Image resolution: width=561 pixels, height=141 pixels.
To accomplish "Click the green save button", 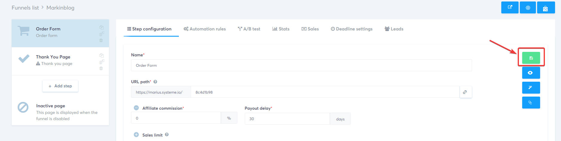I will (531, 58).
